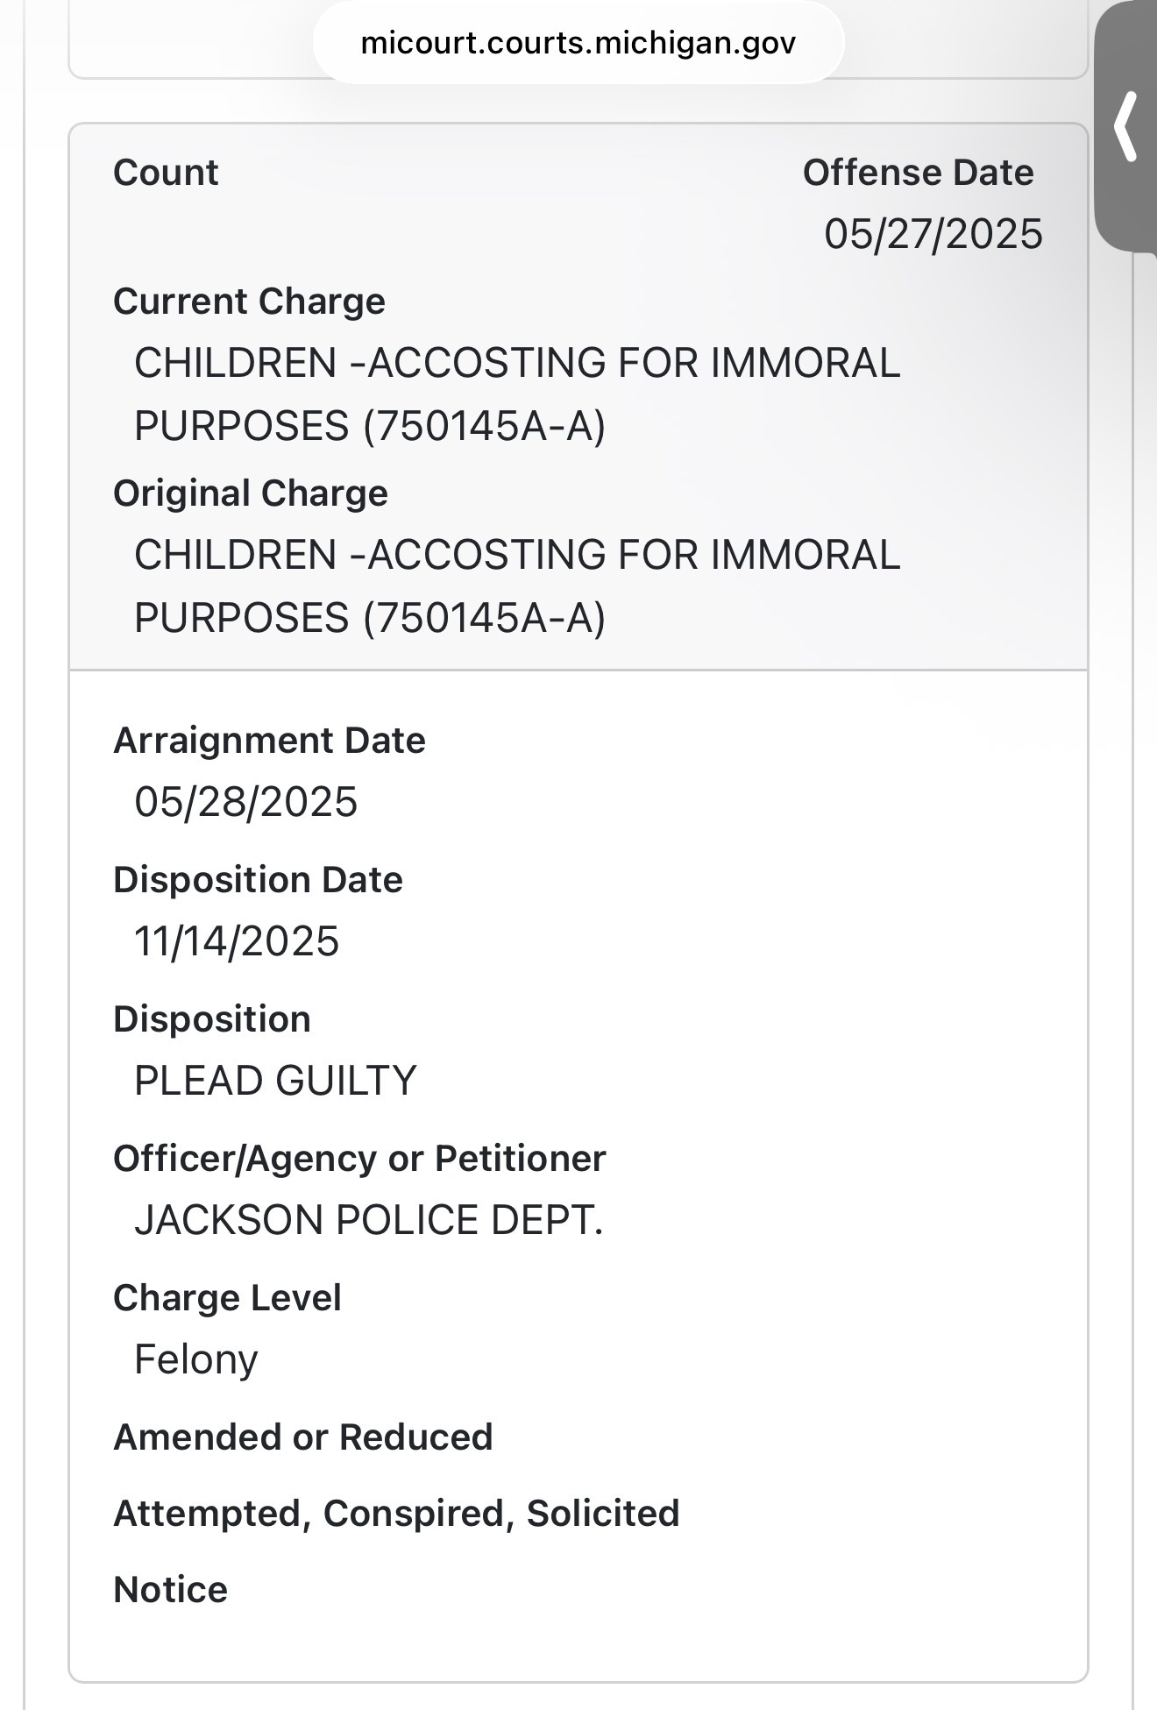Click the Offense Date heading
The height and width of the screenshot is (1710, 1157).
coord(918,173)
